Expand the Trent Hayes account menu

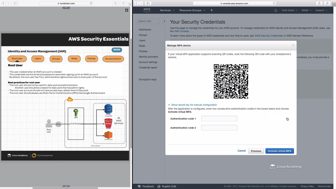[289, 10]
